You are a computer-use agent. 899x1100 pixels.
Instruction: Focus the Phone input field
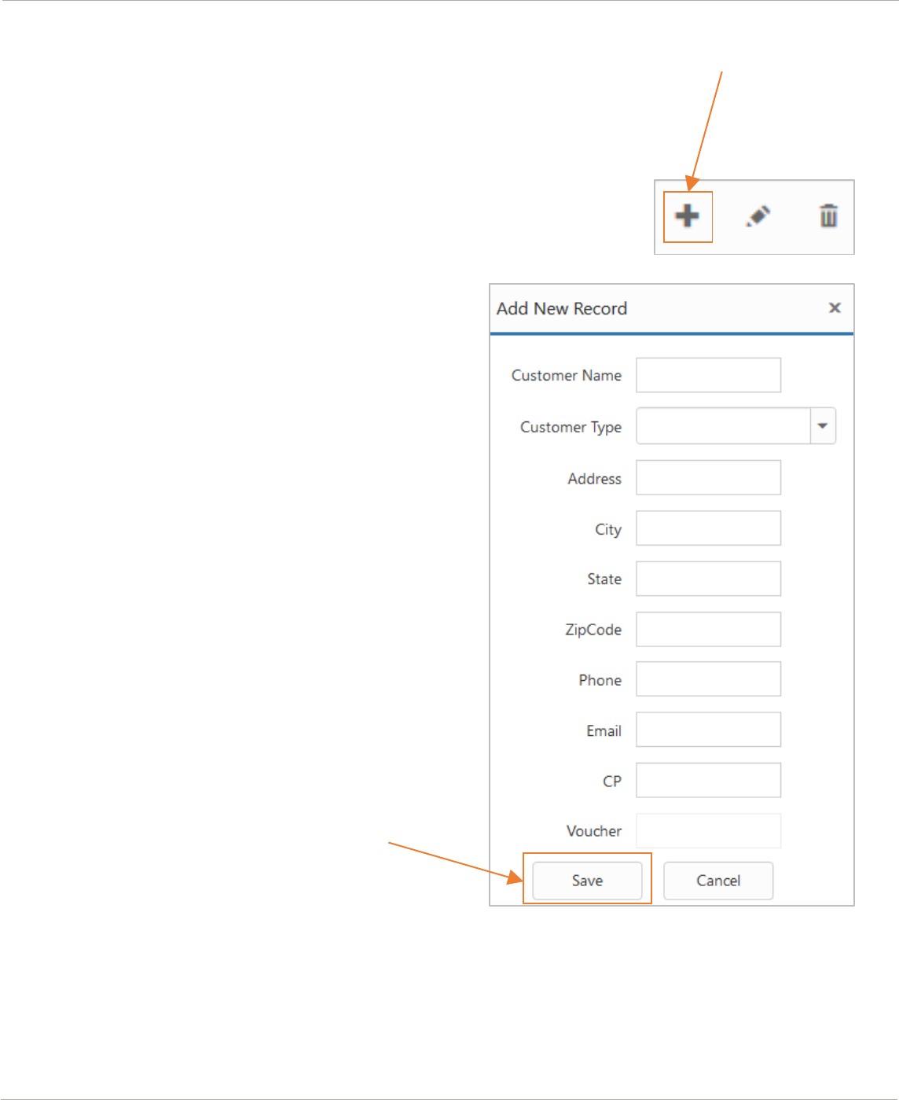pos(708,679)
